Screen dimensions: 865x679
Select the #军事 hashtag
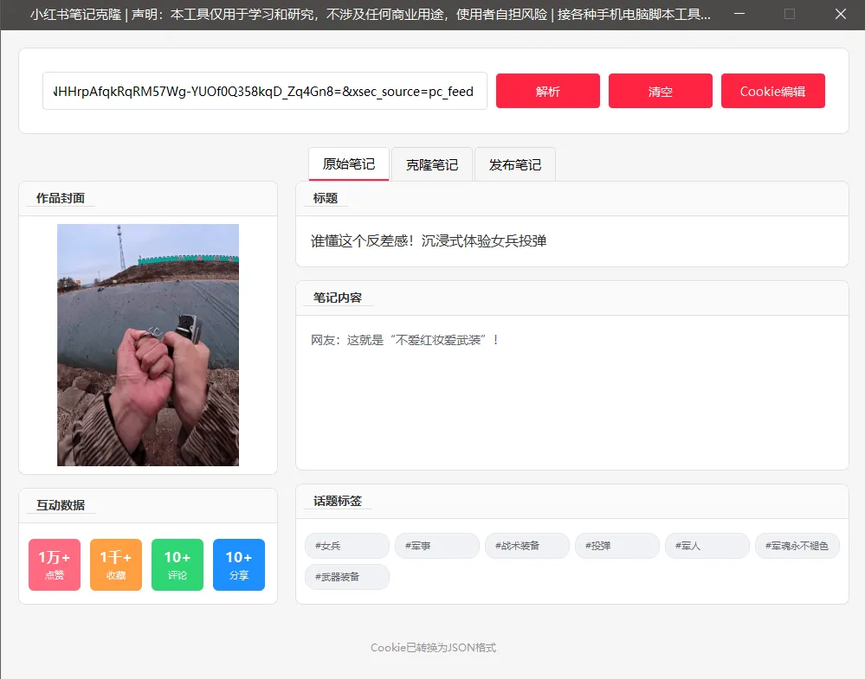click(436, 545)
